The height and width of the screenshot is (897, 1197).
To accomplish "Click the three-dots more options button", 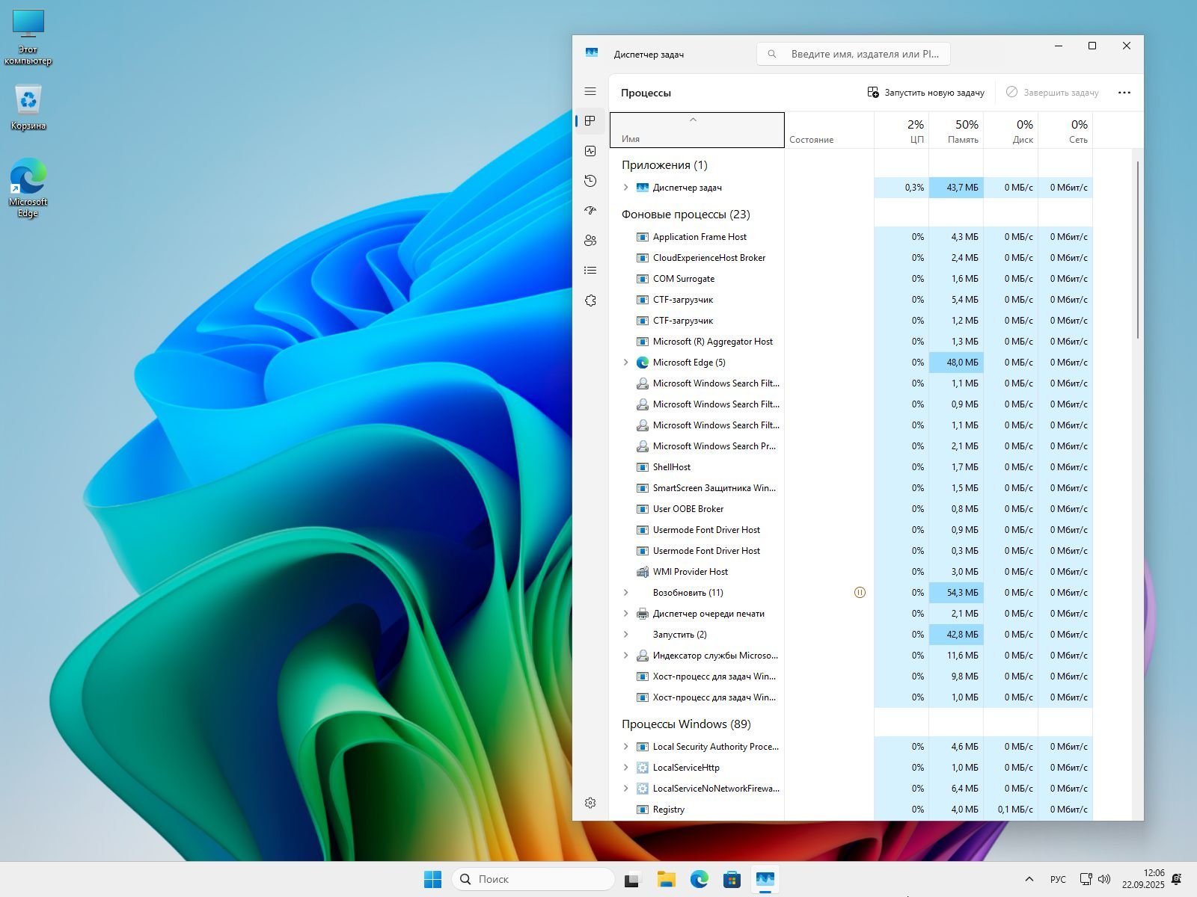I will point(1124,93).
